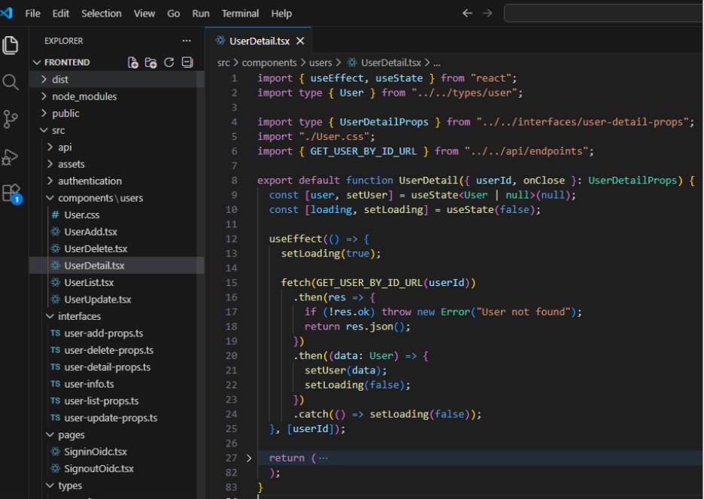This screenshot has width=704, height=499.
Task: Open the Search view icon
Action: 11,82
